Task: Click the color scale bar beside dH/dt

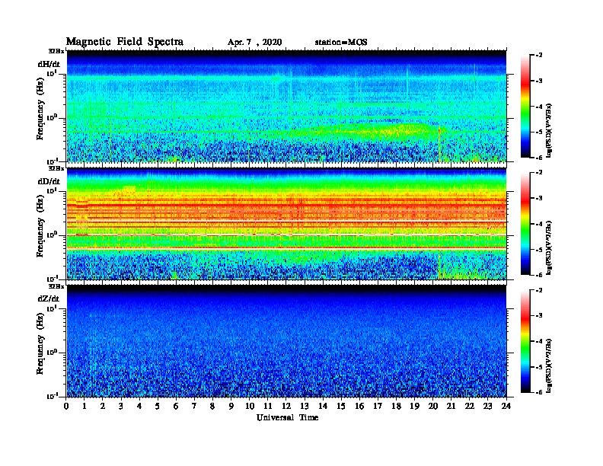Action: [525, 106]
